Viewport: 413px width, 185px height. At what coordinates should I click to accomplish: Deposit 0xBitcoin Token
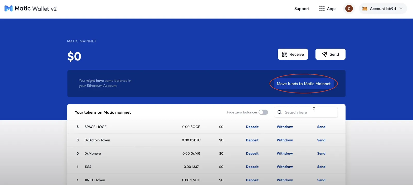(x=252, y=140)
